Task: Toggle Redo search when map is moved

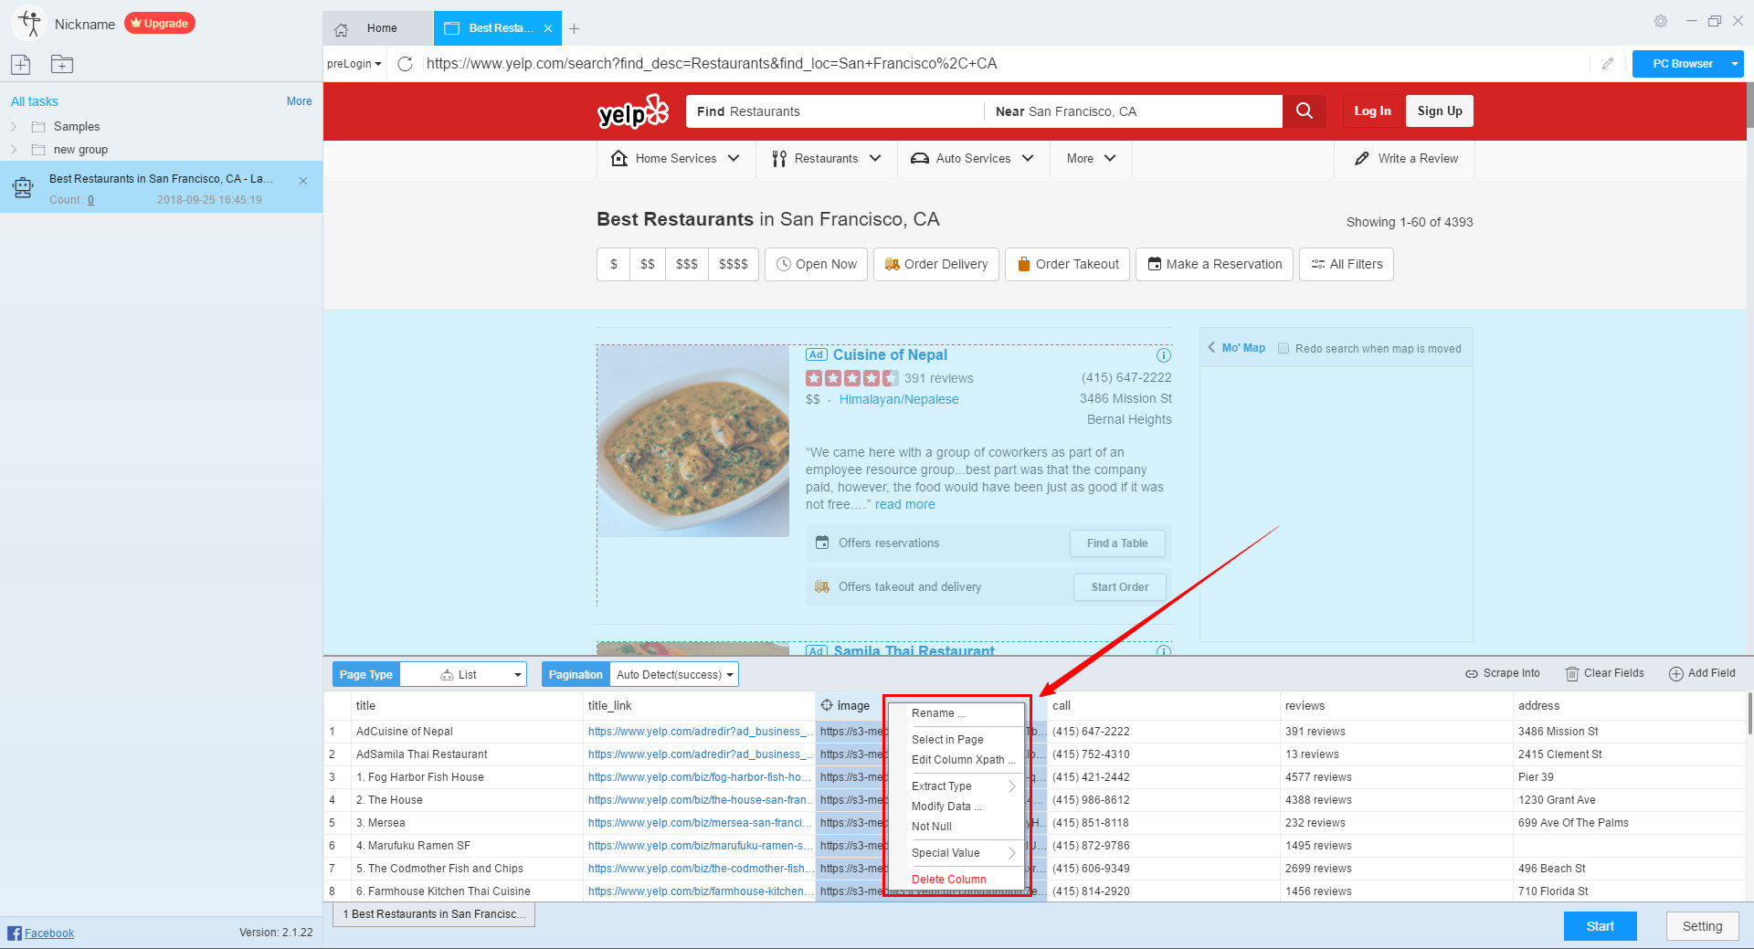Action: 1284,348
